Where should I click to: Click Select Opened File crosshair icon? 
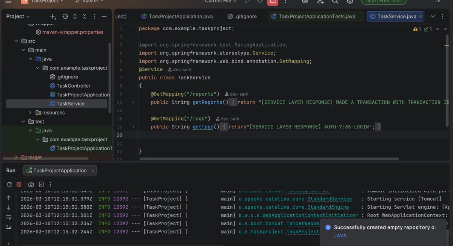65,17
